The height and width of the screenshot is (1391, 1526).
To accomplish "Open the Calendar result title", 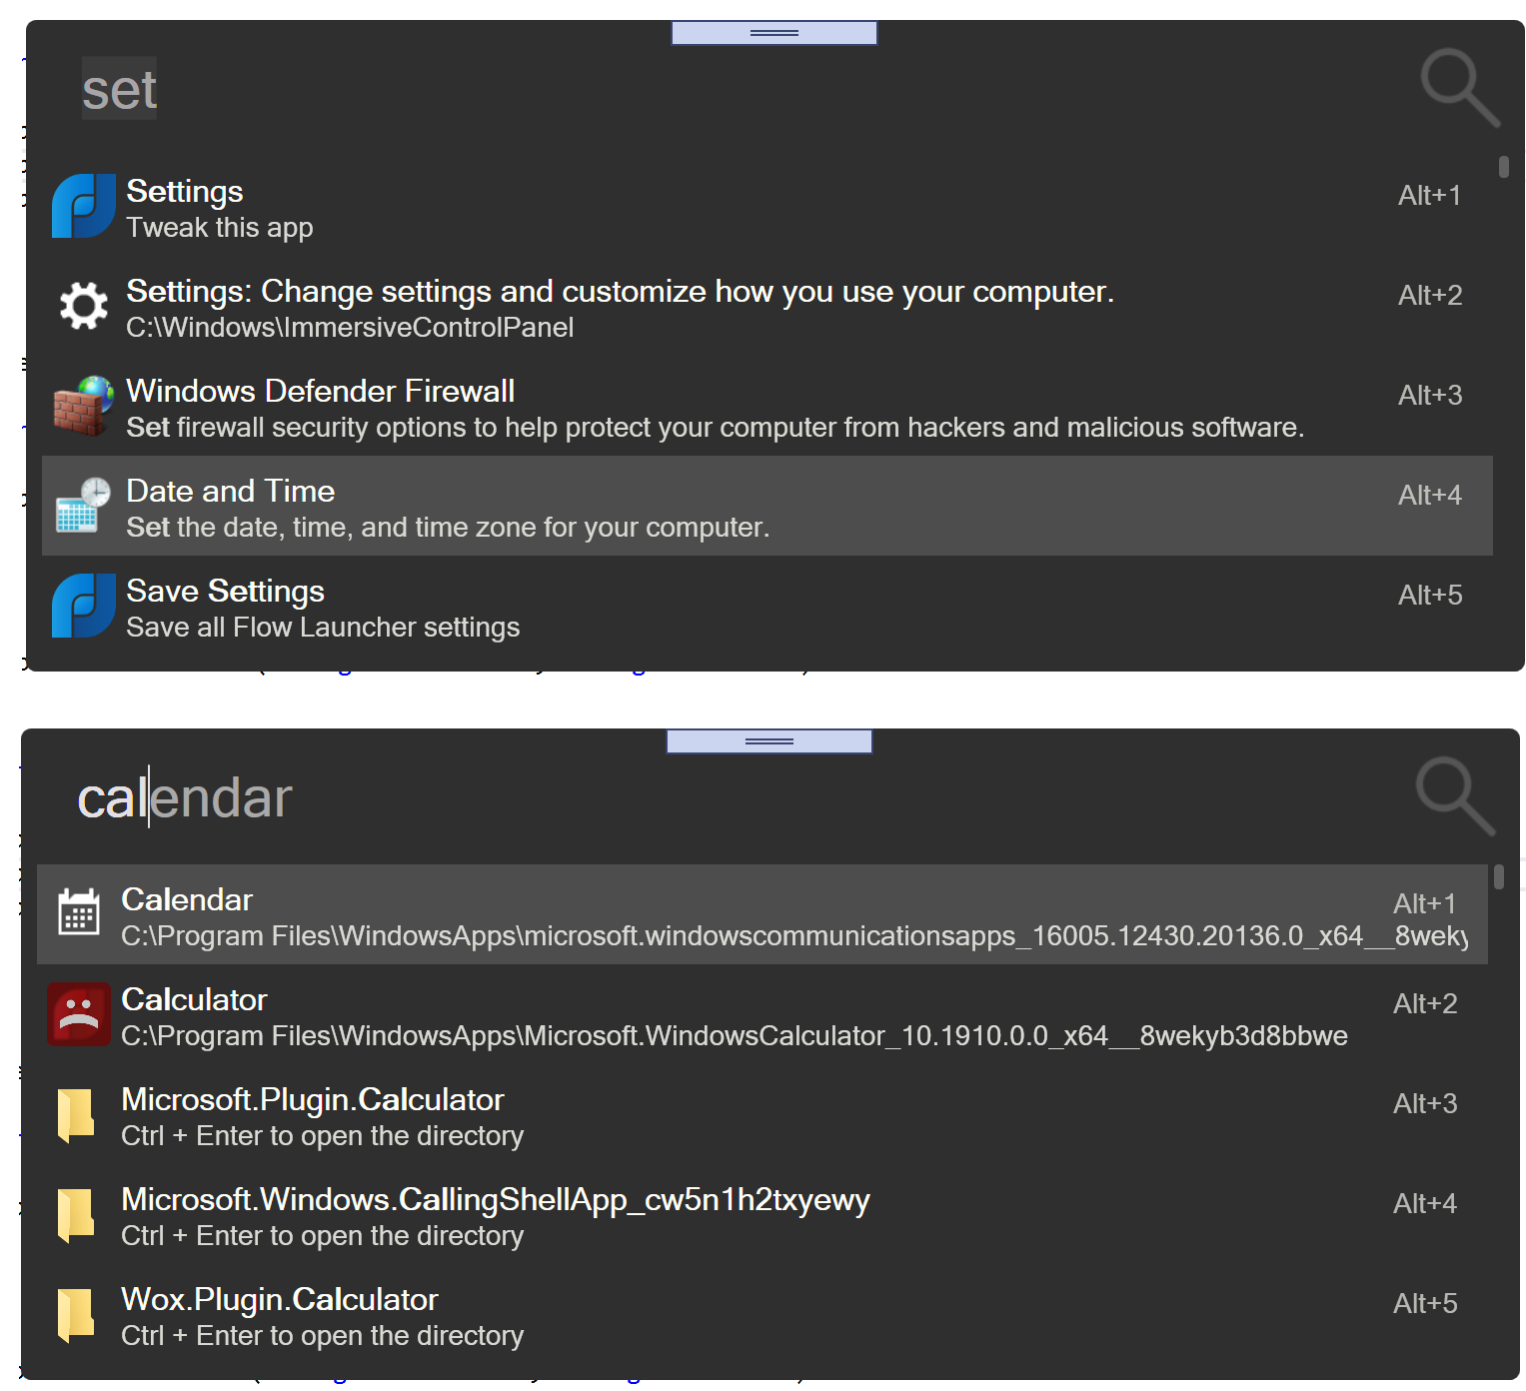I will point(187,899).
